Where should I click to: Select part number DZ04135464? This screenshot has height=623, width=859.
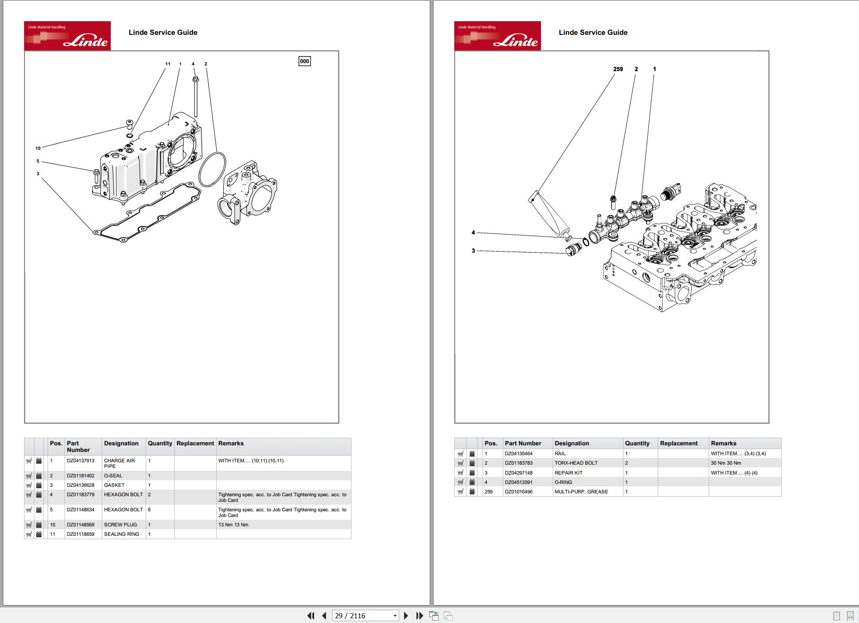coord(519,454)
